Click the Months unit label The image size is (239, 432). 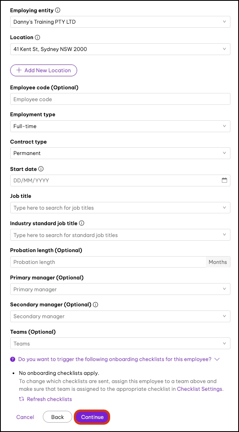click(x=218, y=262)
